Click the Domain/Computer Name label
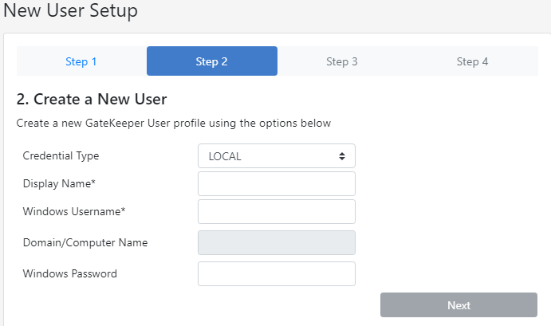Viewport: 551px width, 326px height. pos(85,243)
